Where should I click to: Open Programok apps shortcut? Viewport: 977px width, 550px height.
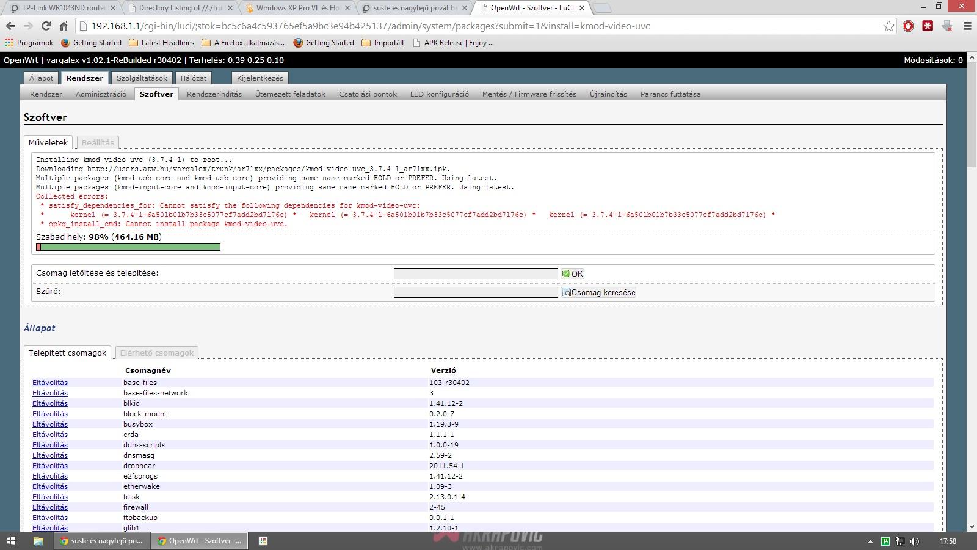coord(29,43)
